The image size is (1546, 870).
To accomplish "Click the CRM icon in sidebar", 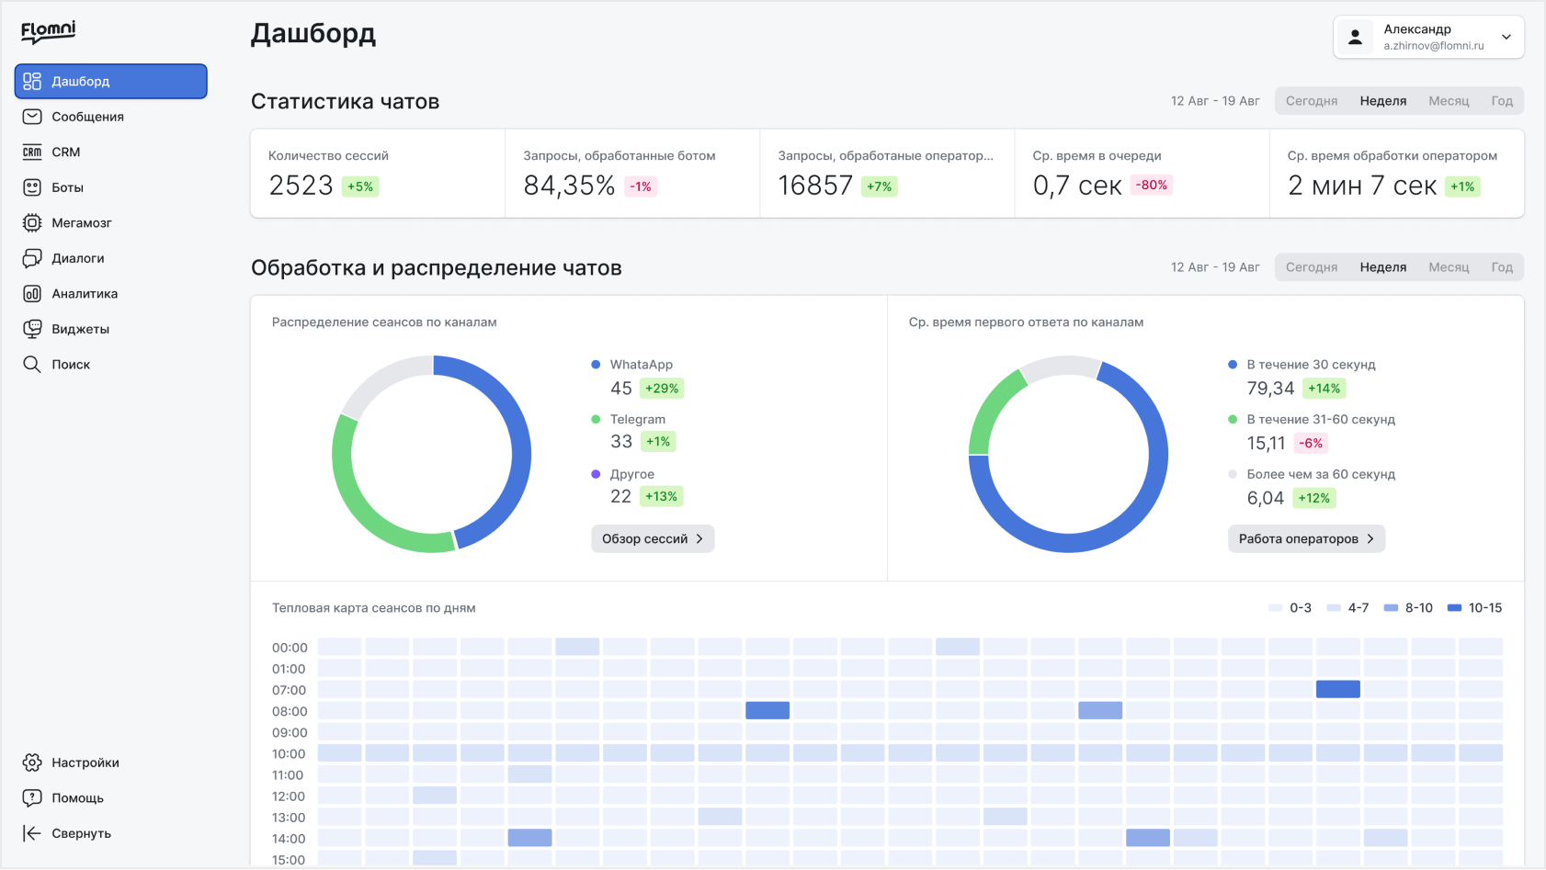I will tap(32, 153).
